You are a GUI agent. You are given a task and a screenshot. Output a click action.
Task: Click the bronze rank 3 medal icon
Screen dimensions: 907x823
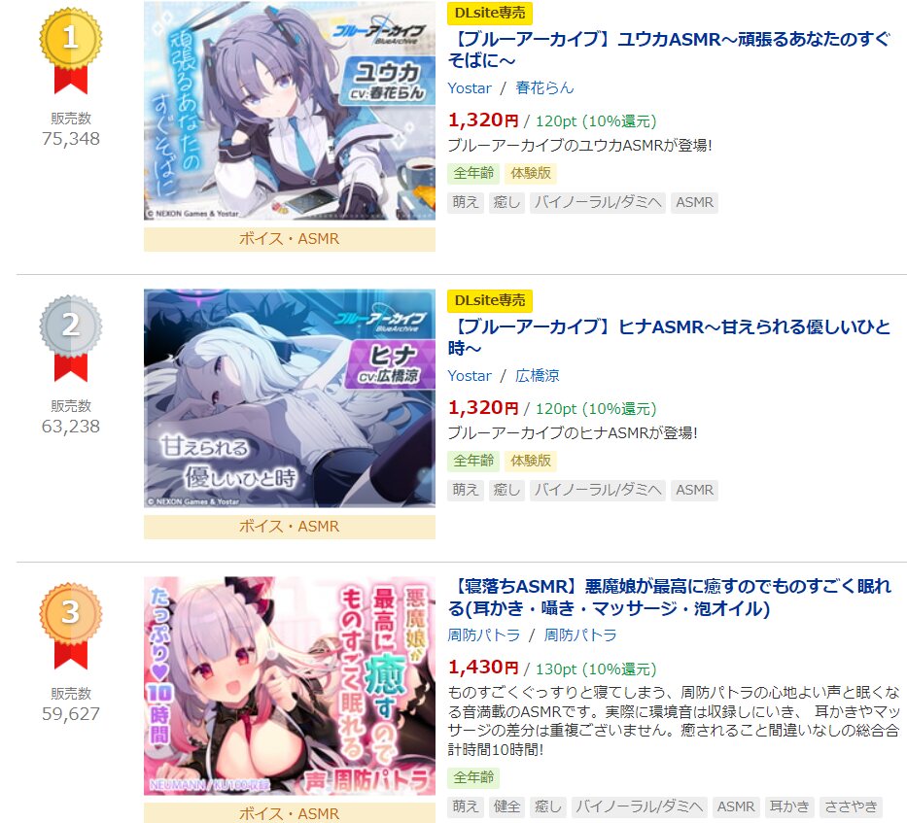click(71, 625)
